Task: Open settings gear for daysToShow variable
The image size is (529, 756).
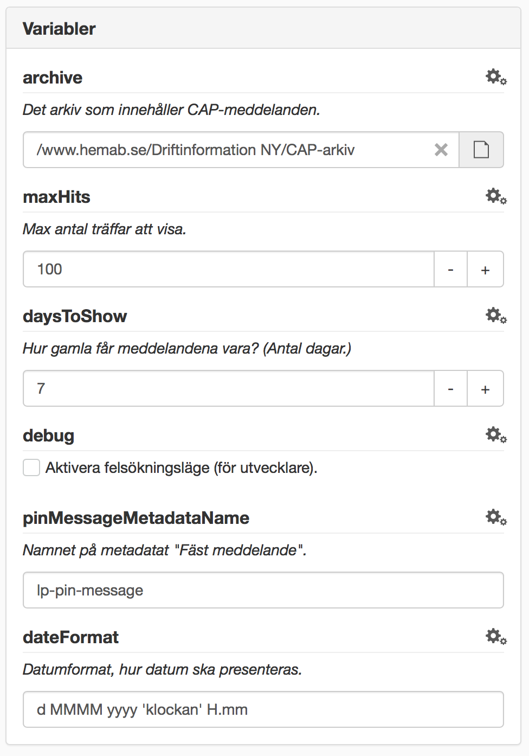Action: pyautogui.click(x=495, y=316)
